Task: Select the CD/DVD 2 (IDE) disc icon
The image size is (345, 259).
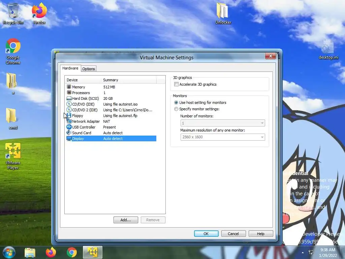Action: point(69,110)
